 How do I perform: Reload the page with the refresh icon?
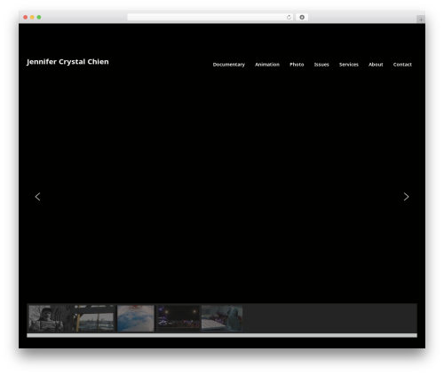(x=289, y=18)
